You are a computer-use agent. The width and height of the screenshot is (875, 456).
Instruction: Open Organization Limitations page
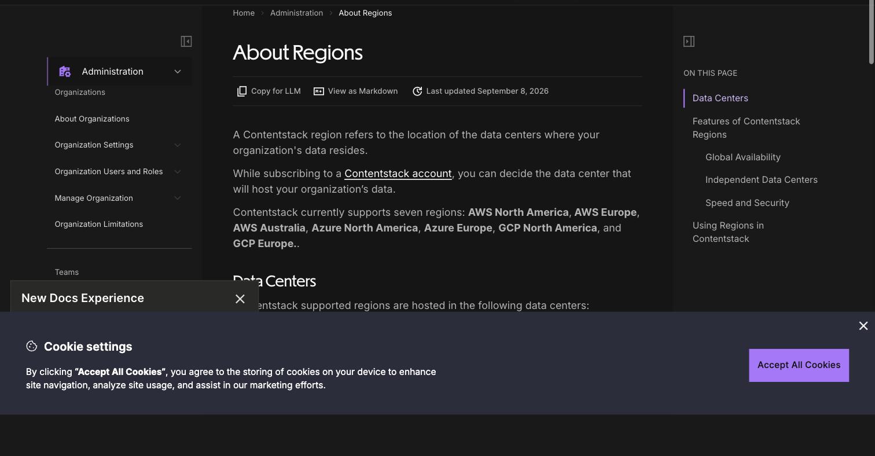tap(99, 224)
